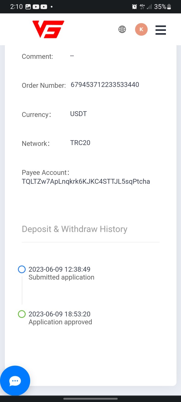The image size is (181, 402).
Task: Tap the red VS logo
Action: point(48,29)
